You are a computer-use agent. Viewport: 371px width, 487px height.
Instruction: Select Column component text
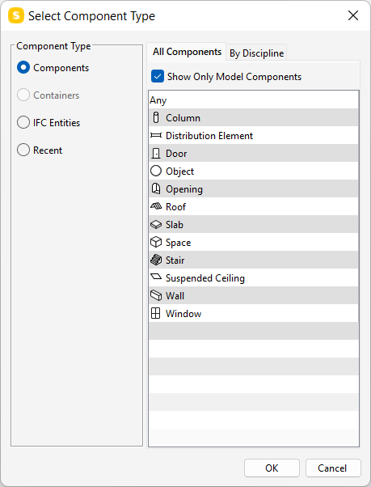pos(183,118)
